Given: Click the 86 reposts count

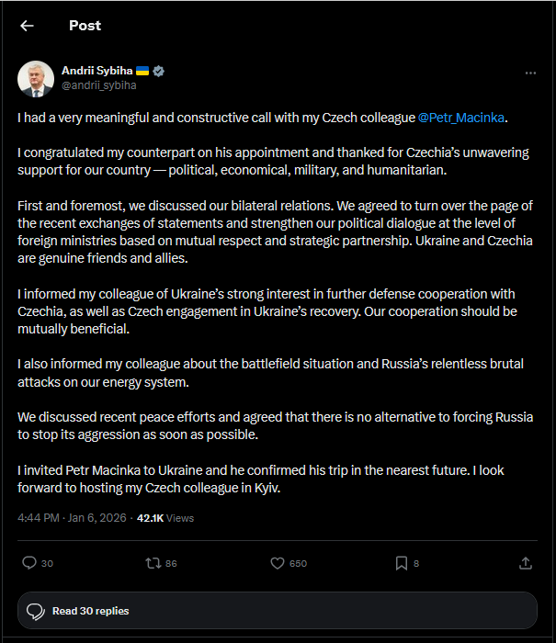Looking at the screenshot, I should (172, 563).
